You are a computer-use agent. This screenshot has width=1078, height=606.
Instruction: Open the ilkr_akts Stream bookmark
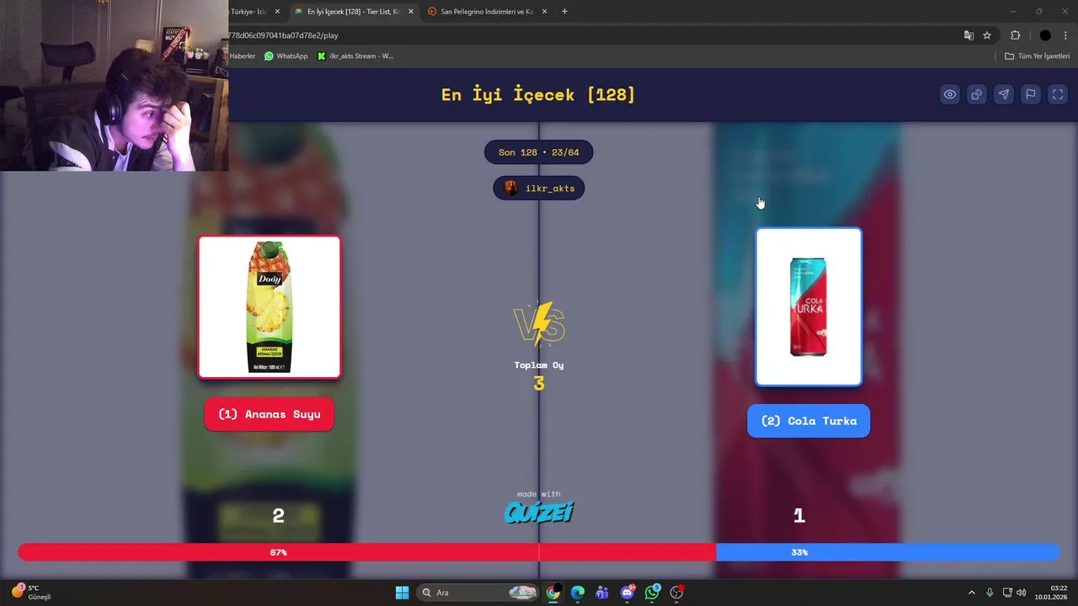355,56
